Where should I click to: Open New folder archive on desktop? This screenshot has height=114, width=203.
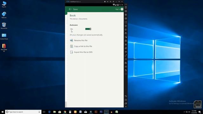[x=4, y=48]
